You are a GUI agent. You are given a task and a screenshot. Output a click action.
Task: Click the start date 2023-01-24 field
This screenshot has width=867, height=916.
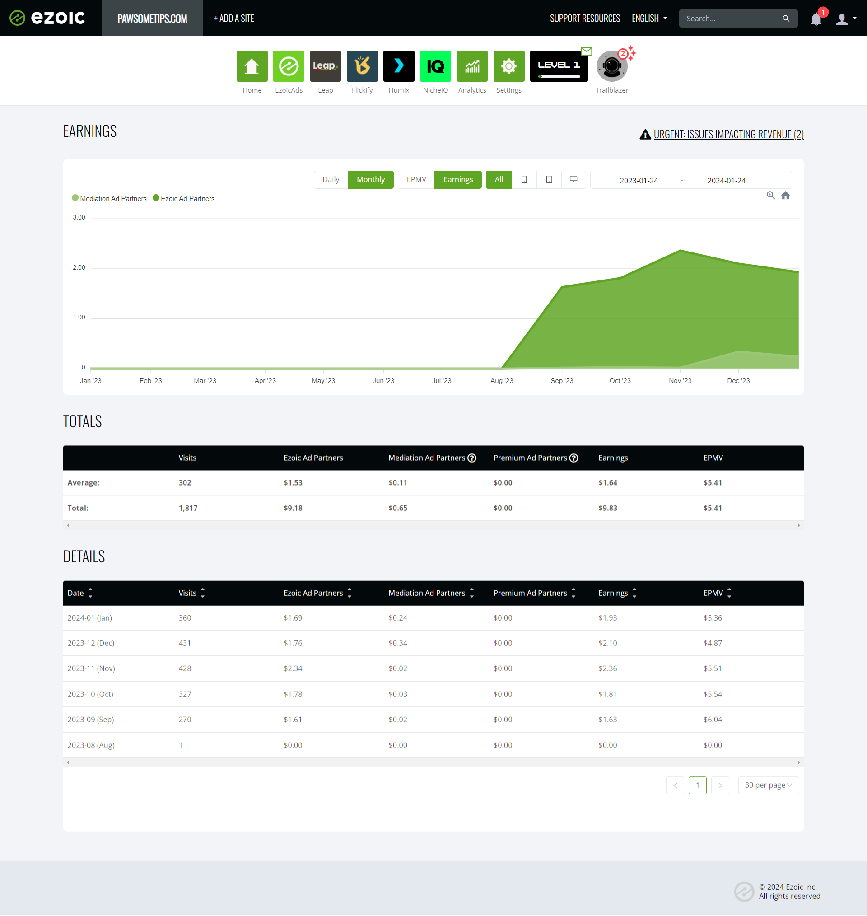click(x=639, y=181)
